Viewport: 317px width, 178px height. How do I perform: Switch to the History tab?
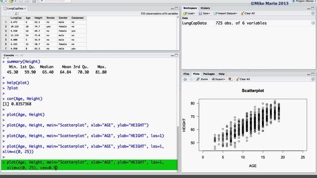tap(205, 8)
